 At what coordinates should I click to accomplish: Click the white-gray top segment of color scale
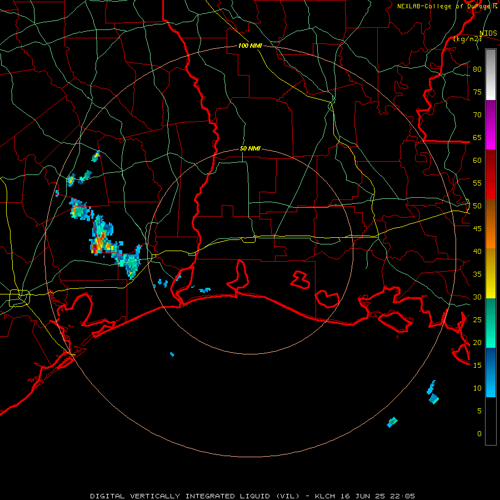(491, 74)
